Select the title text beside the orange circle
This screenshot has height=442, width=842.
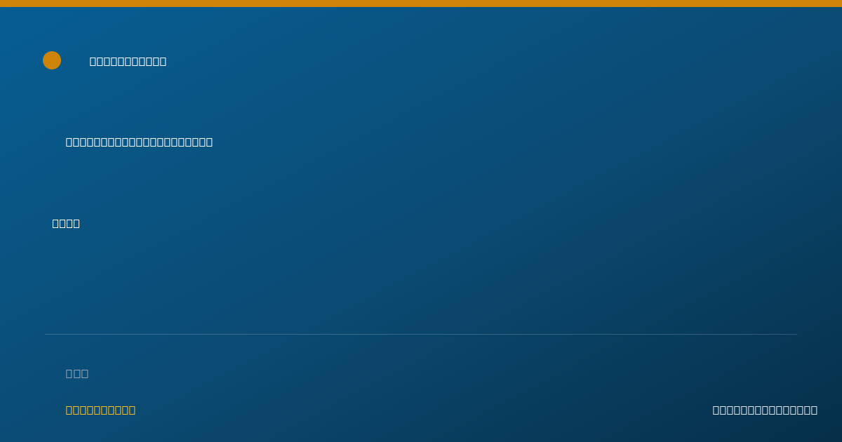point(128,61)
